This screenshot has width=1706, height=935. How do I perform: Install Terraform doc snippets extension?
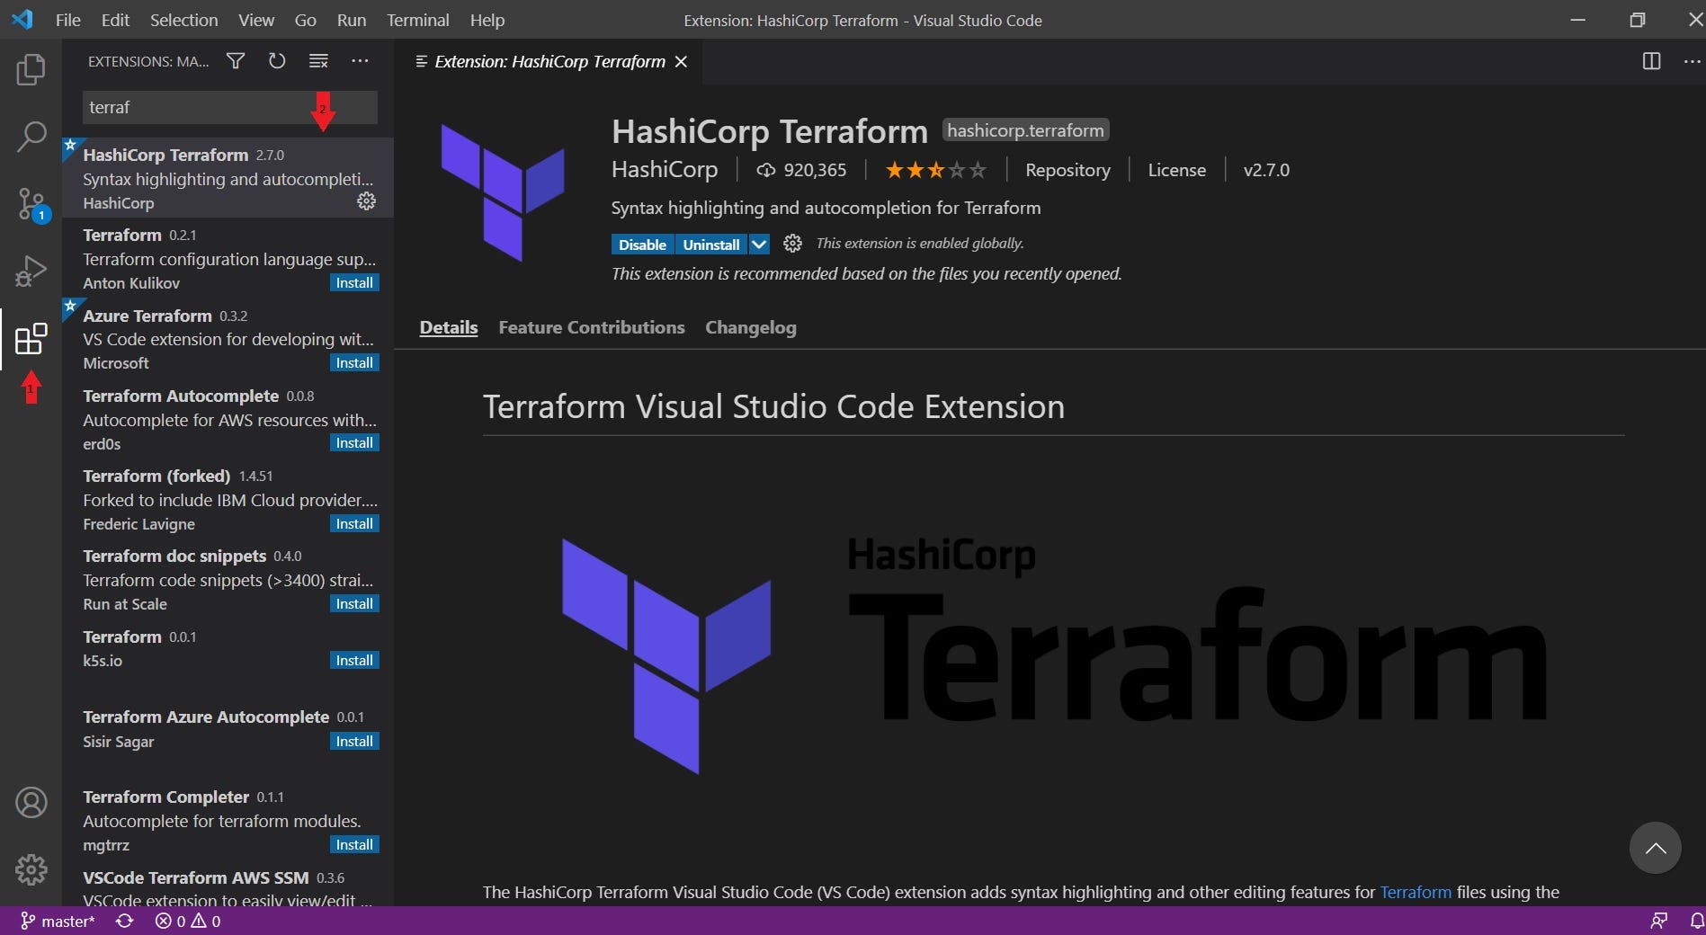[x=354, y=603]
